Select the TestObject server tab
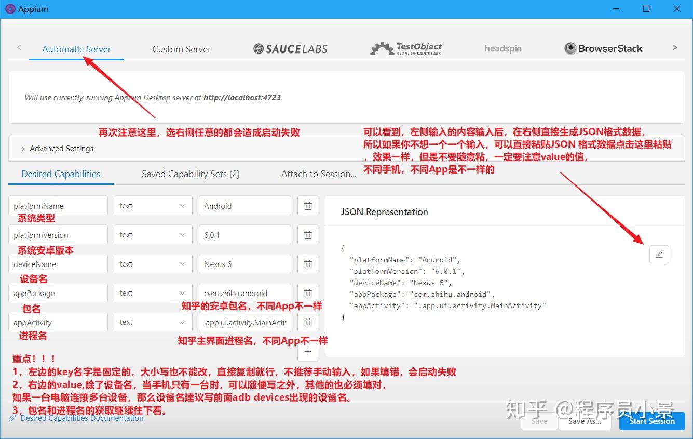This screenshot has width=693, height=439. click(x=406, y=49)
